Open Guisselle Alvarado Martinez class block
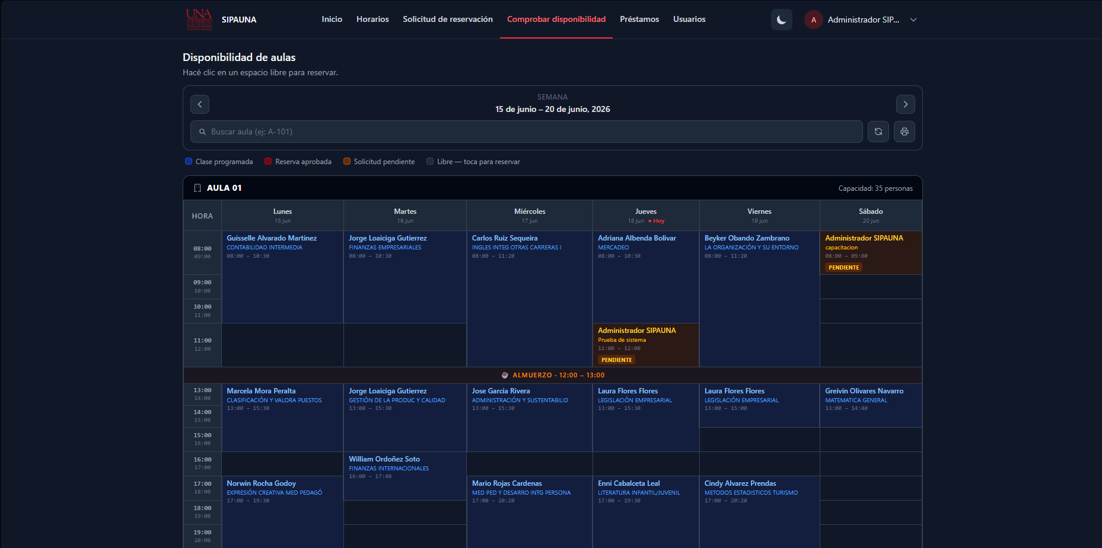This screenshot has height=548, width=1102. point(282,277)
